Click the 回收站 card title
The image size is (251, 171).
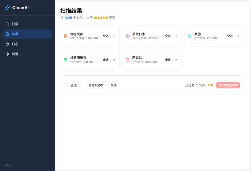pos(137,58)
